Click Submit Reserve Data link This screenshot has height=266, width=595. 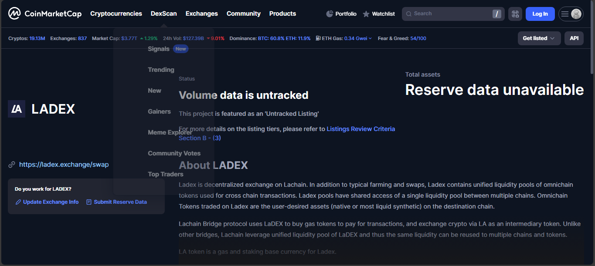(x=120, y=202)
